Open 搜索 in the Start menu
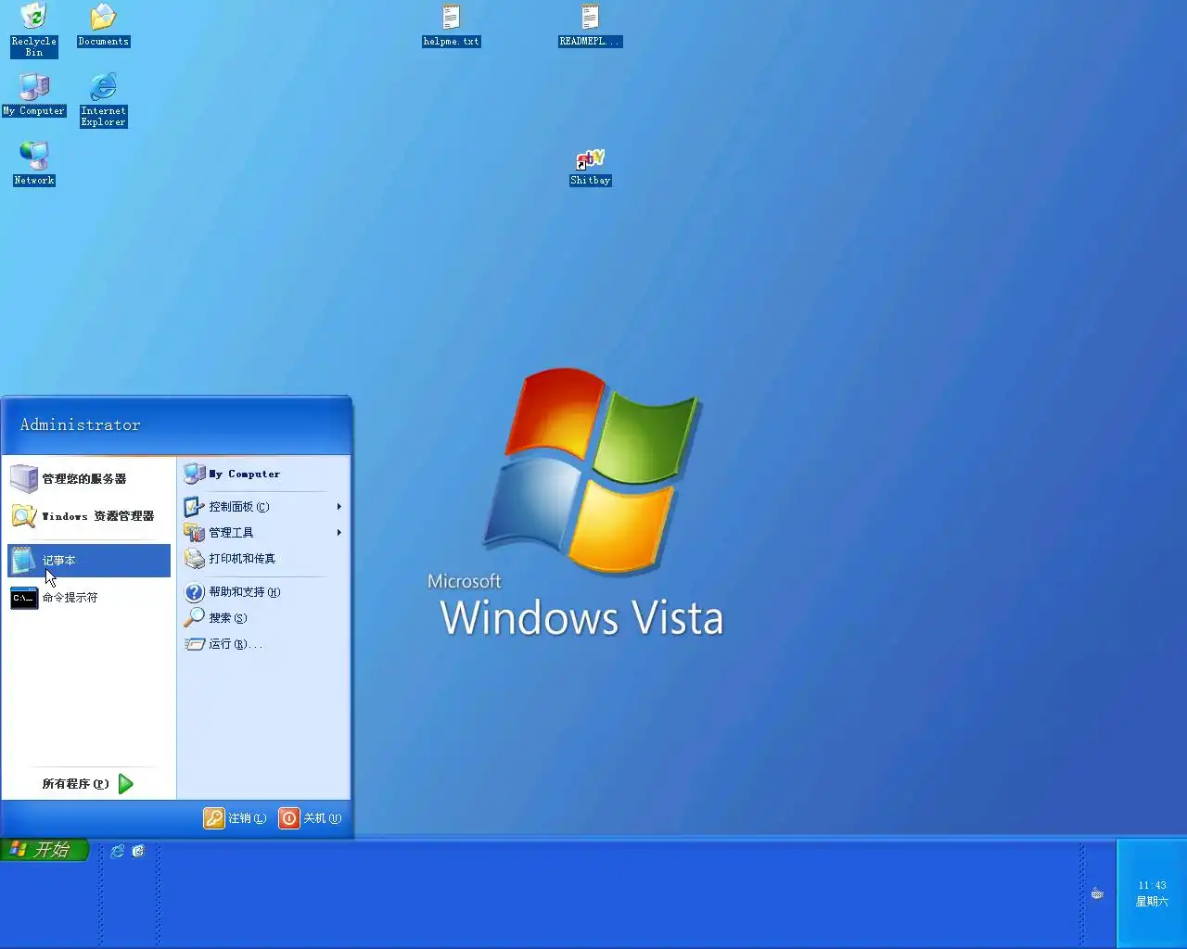The image size is (1187, 949). point(263,618)
